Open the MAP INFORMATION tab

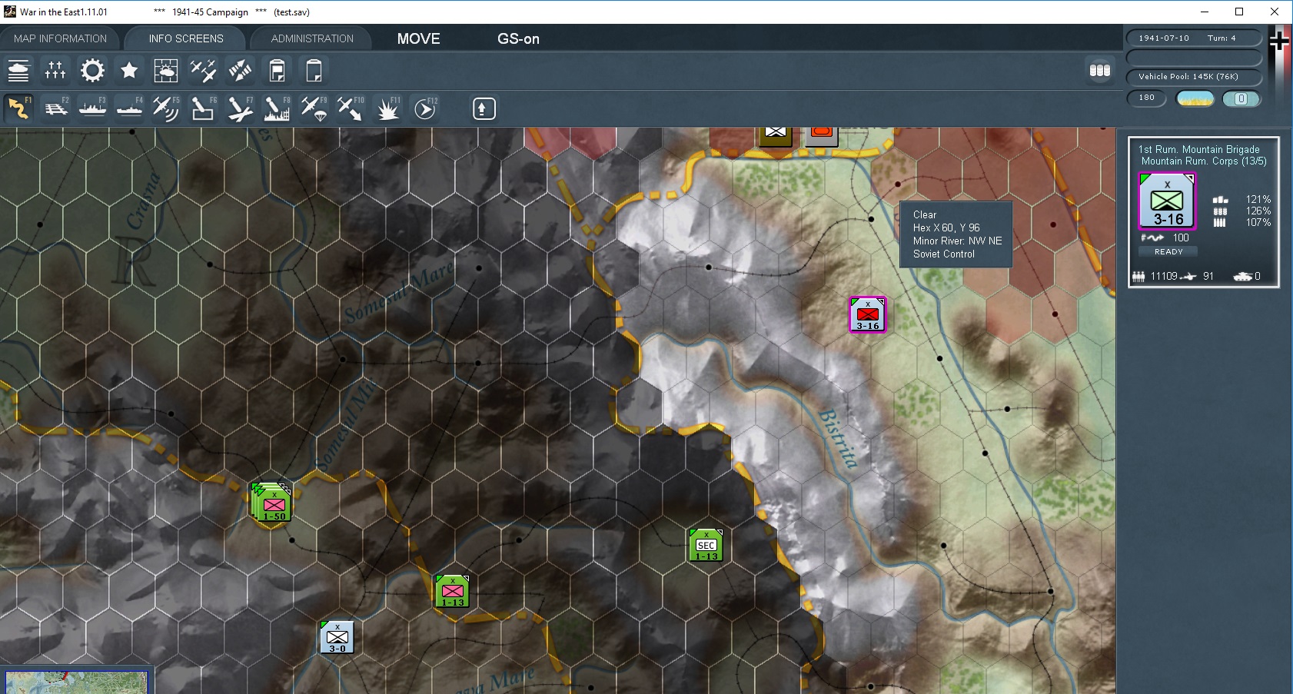pos(60,38)
